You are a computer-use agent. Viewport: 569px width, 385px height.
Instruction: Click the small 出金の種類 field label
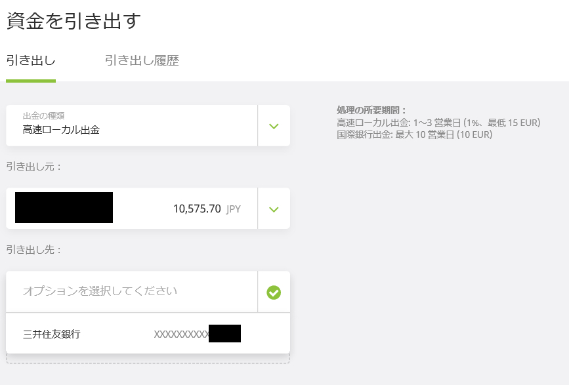(x=43, y=115)
